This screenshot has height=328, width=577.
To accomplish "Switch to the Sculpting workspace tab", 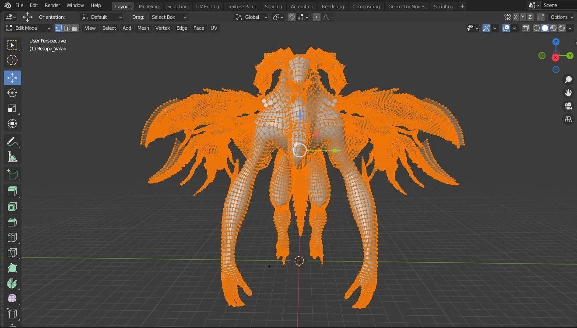I will (x=177, y=7).
